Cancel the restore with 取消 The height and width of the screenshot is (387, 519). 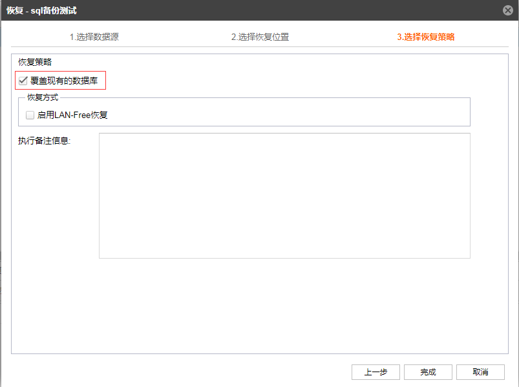(480, 372)
